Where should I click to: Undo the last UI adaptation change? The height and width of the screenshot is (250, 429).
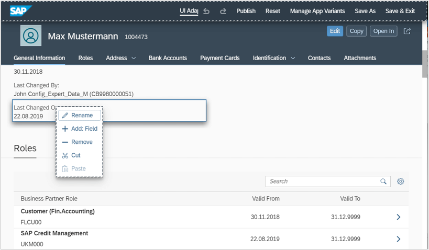(x=206, y=11)
